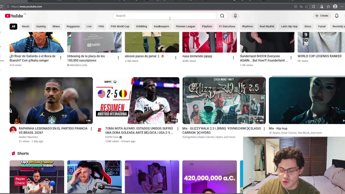Select the Dribbling filter chip
The image size is (345, 194).
point(142,26)
